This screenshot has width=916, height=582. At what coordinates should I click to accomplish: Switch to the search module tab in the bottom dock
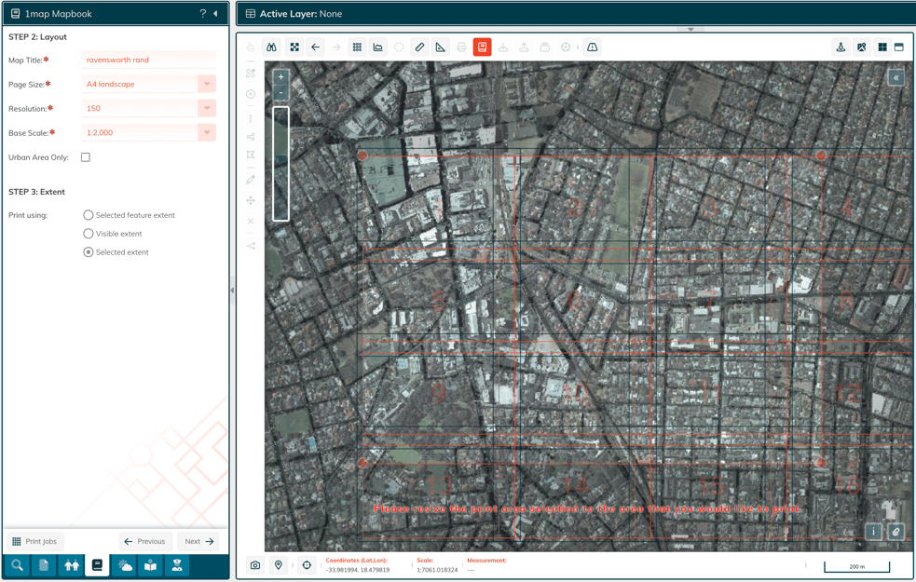point(17,565)
